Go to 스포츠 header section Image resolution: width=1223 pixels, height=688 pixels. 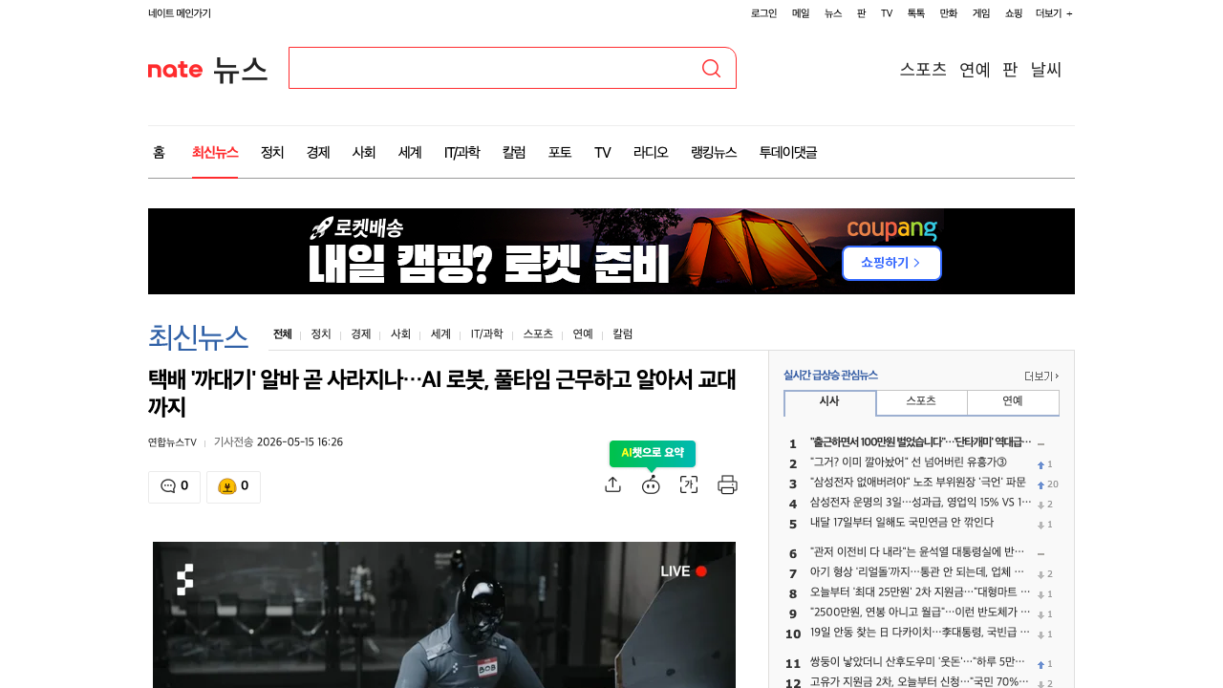(923, 69)
